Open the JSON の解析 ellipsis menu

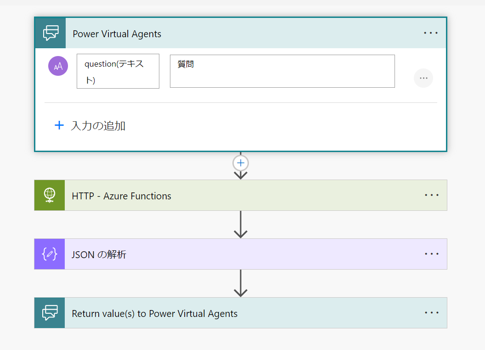431,254
